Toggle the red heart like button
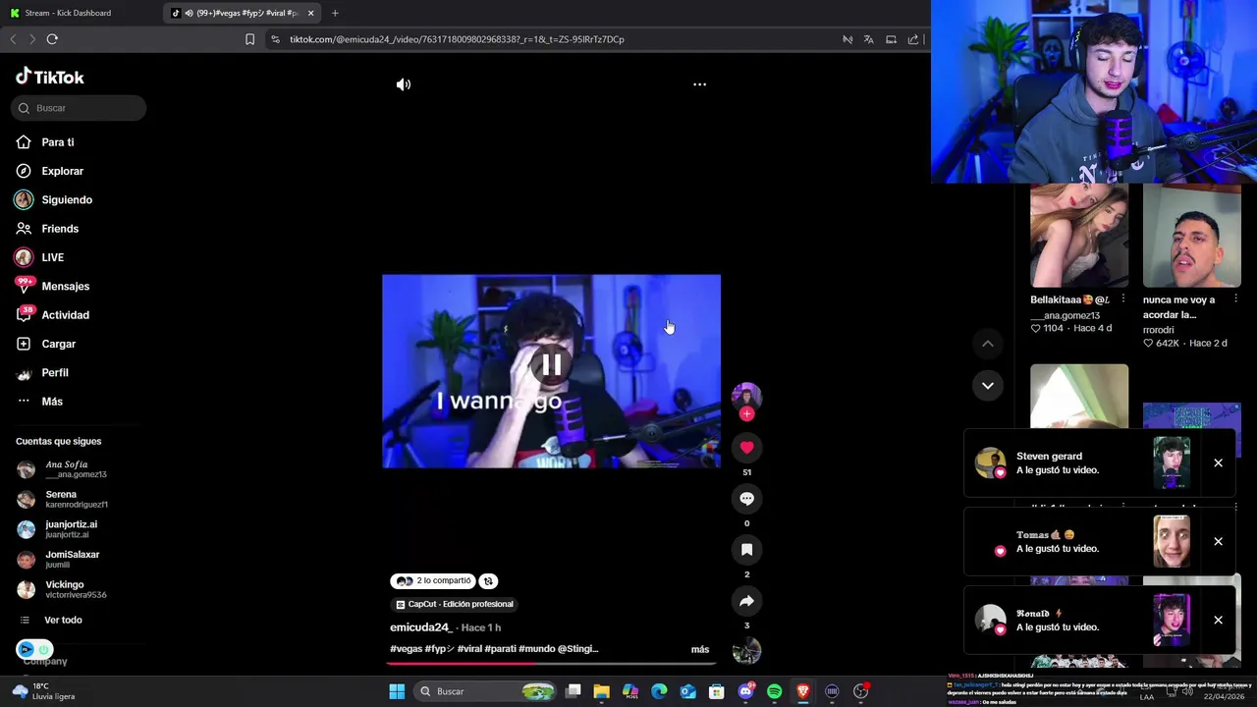Screen dimensions: 1257x707 (746, 448)
